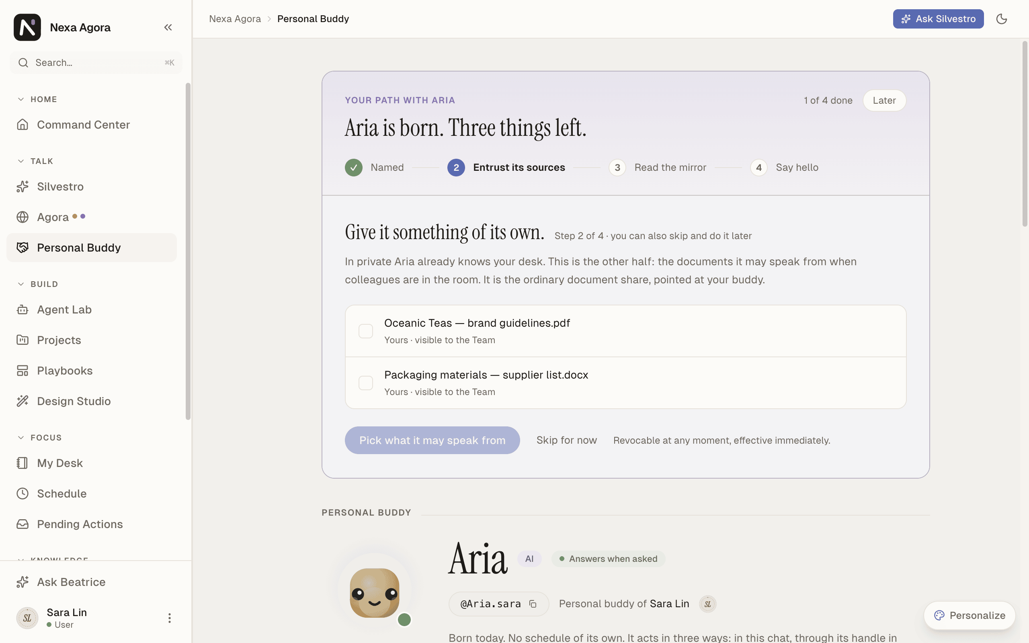Click the Silvestro sparkle icon in sidebar
1029x643 pixels.
point(23,186)
